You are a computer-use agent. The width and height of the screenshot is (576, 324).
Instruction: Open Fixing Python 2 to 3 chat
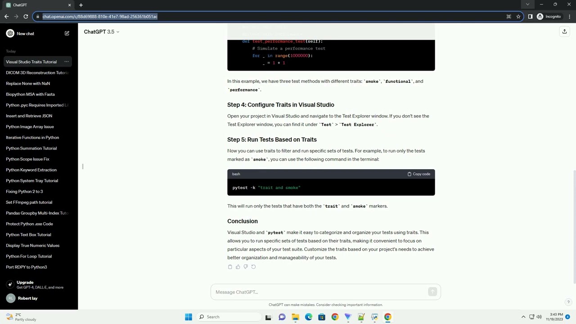(x=37, y=191)
